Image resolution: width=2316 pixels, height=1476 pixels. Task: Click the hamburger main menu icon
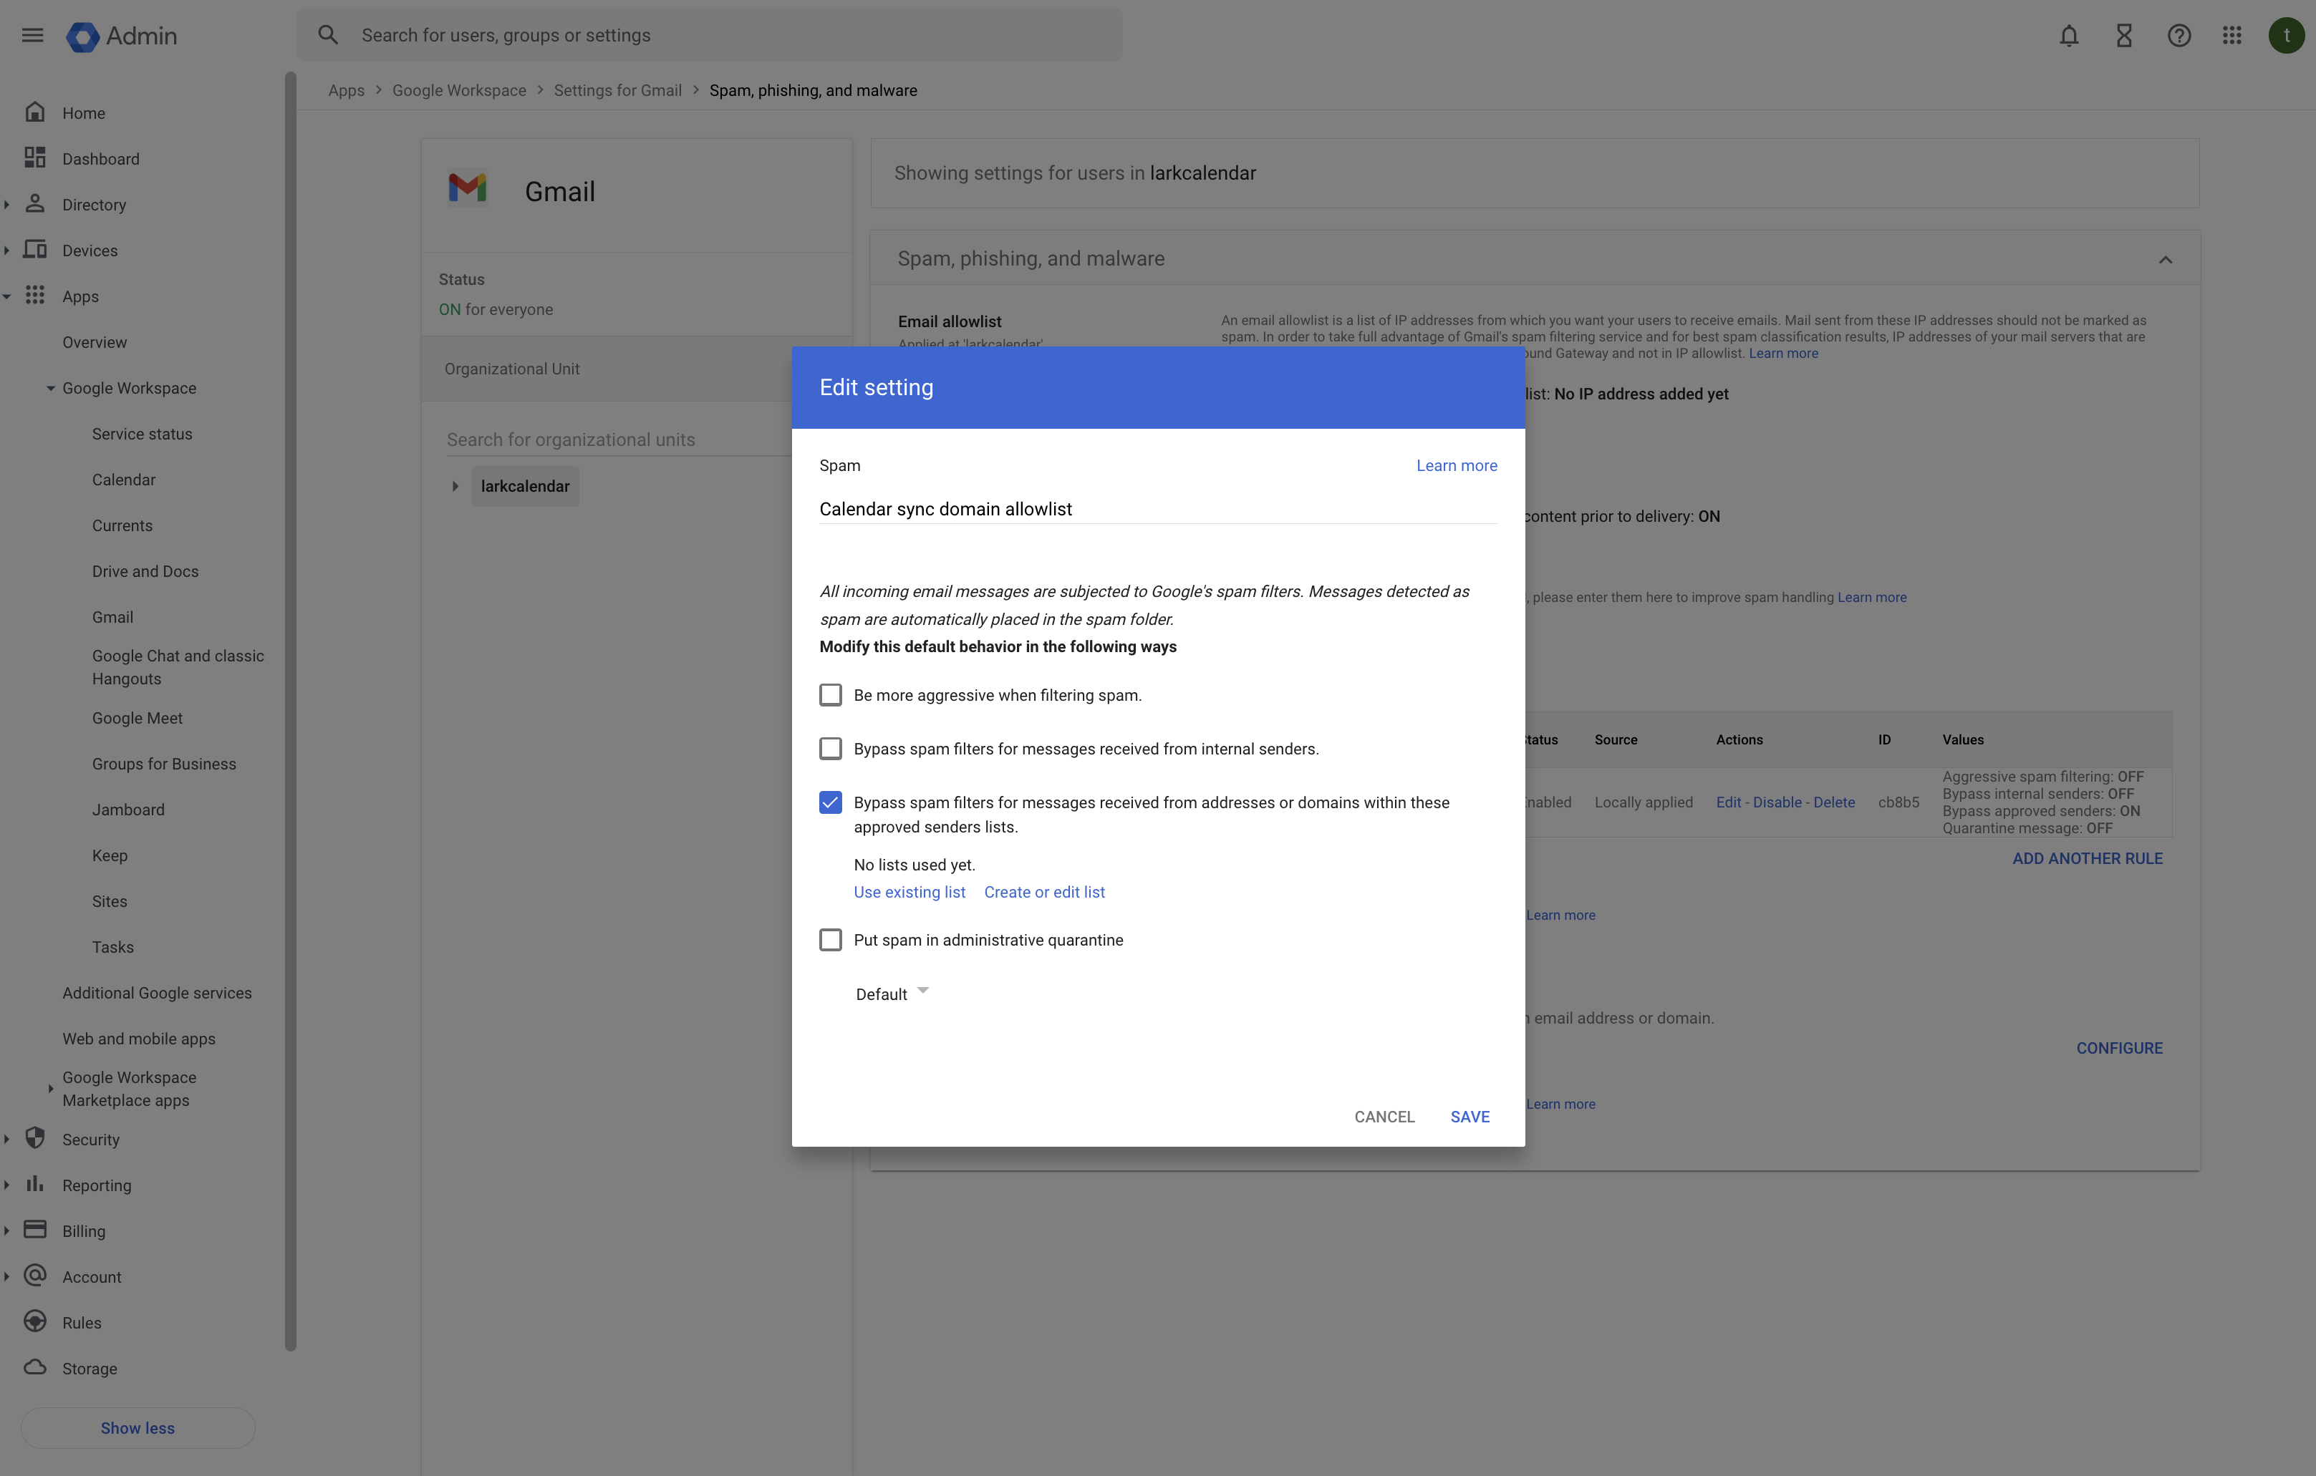[32, 36]
